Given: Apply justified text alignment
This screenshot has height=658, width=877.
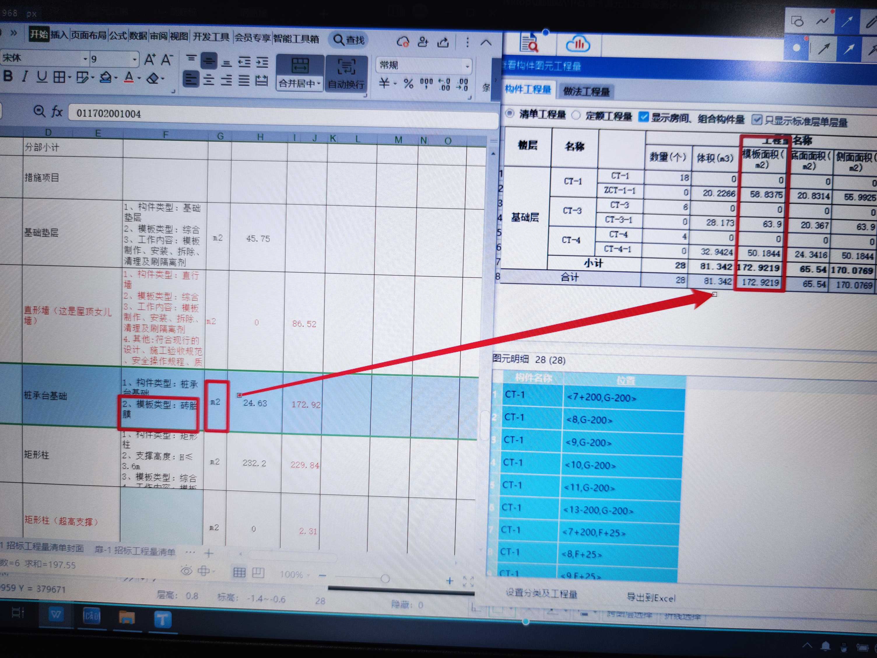Looking at the screenshot, I should point(244,80).
